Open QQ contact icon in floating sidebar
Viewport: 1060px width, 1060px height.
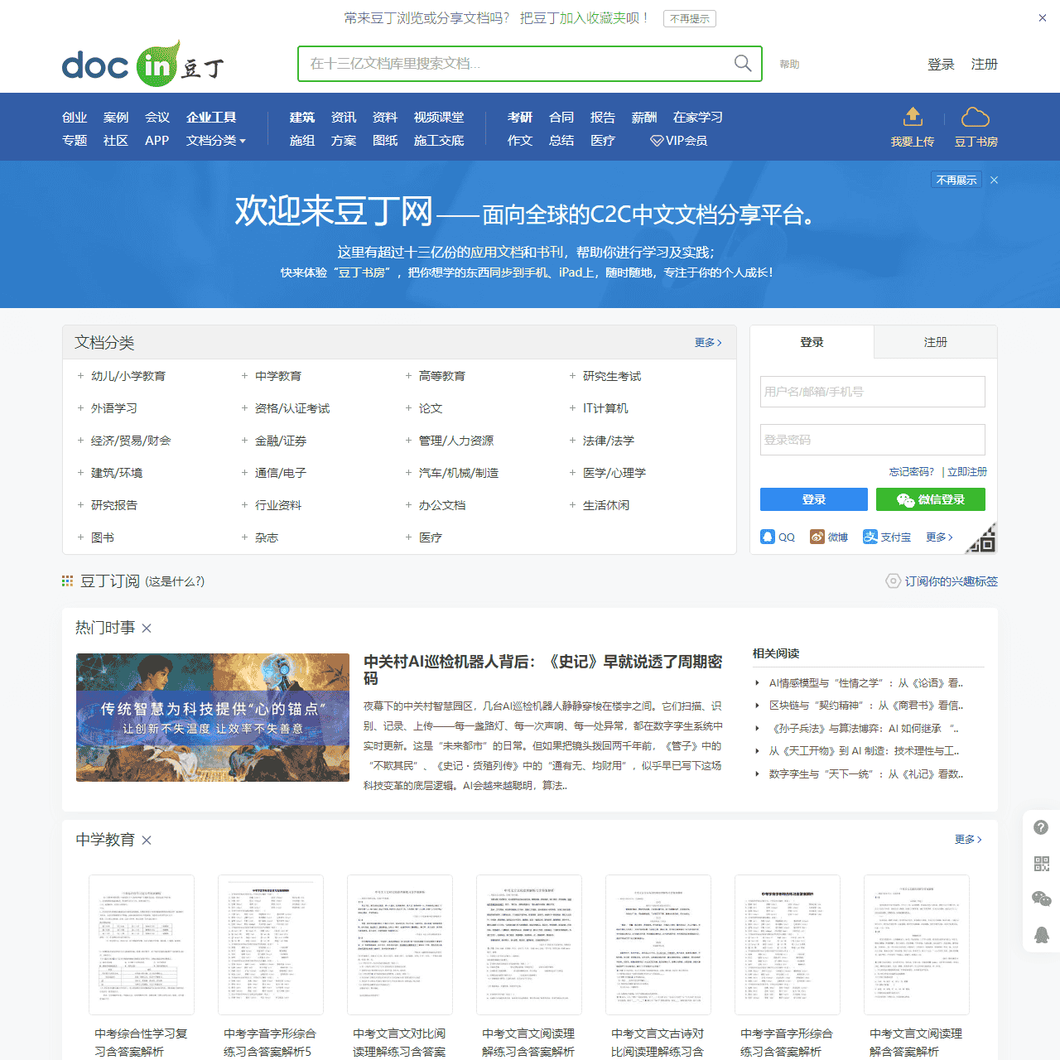click(1042, 934)
